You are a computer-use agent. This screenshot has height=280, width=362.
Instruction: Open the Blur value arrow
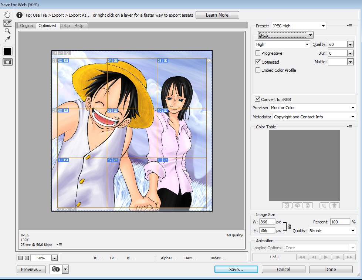pyautogui.click(x=350, y=53)
